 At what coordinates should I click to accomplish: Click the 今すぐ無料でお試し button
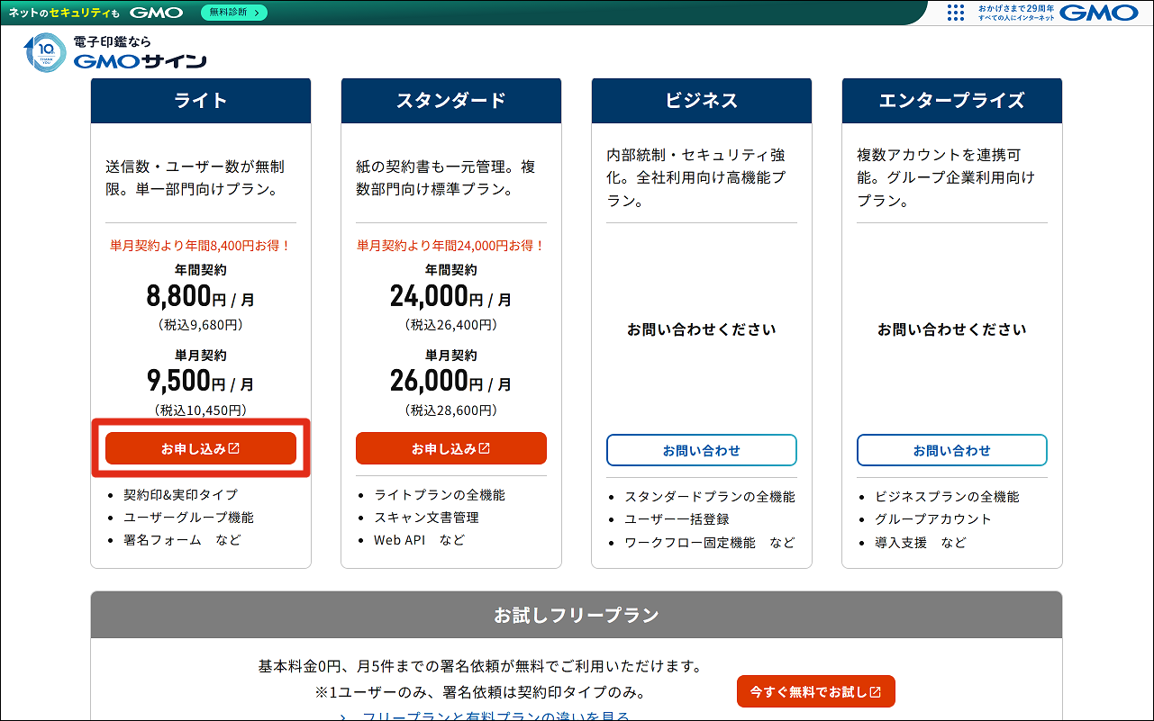click(815, 691)
